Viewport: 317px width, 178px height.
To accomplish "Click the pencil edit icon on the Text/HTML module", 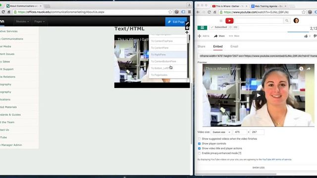I will tap(187, 23).
